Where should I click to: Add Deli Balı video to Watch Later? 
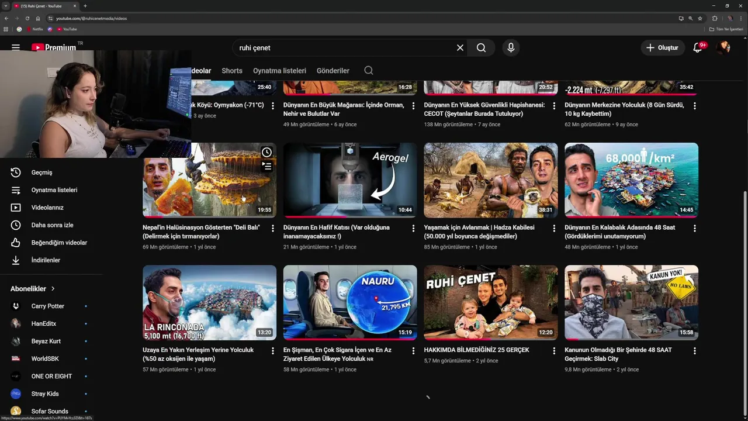click(266, 153)
